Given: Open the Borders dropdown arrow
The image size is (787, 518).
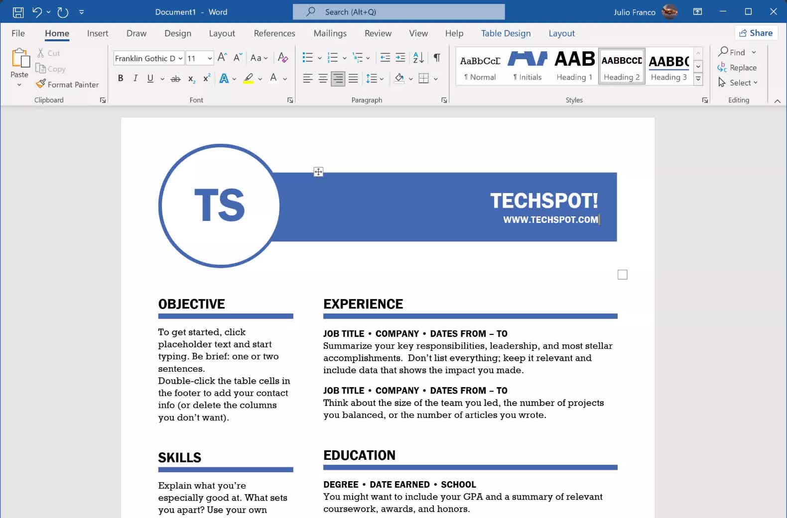Looking at the screenshot, I should 435,79.
